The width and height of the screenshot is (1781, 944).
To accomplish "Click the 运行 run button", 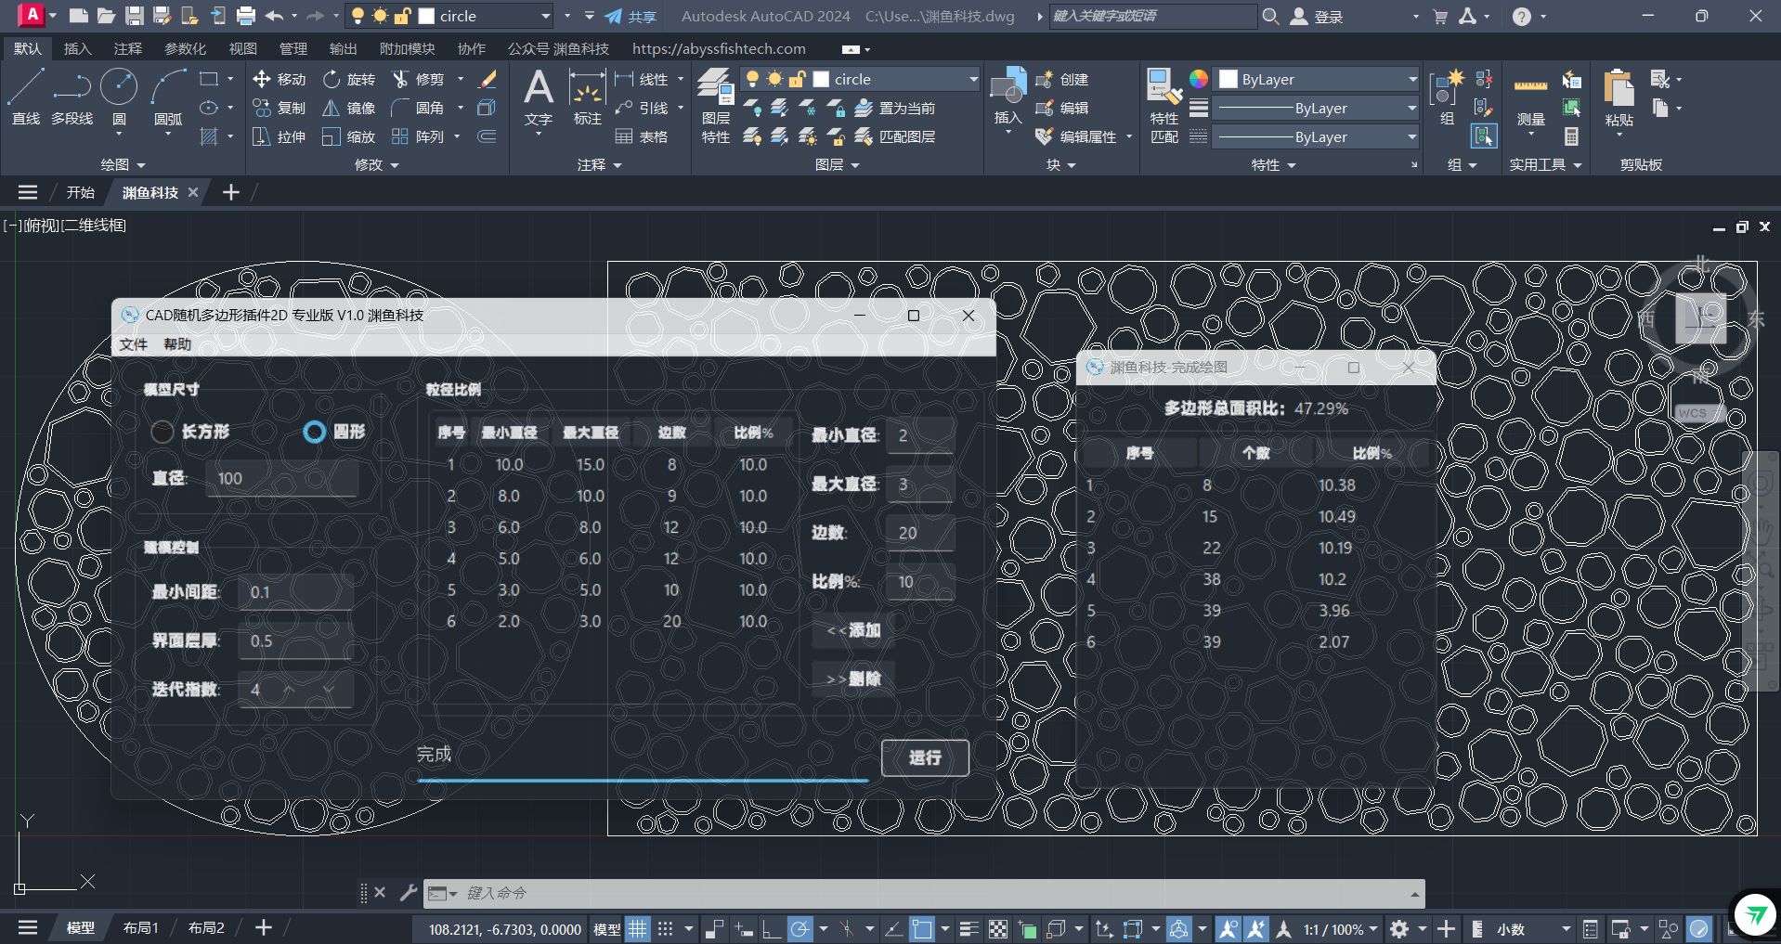I will pyautogui.click(x=924, y=757).
